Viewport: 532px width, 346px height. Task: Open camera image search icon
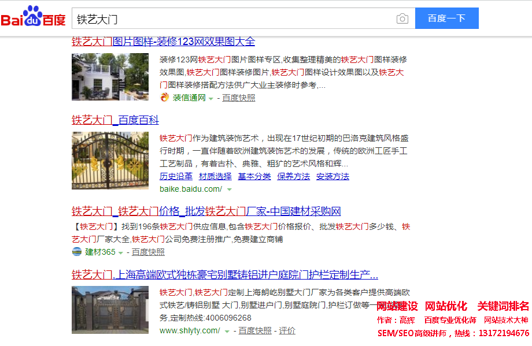pyautogui.click(x=402, y=18)
